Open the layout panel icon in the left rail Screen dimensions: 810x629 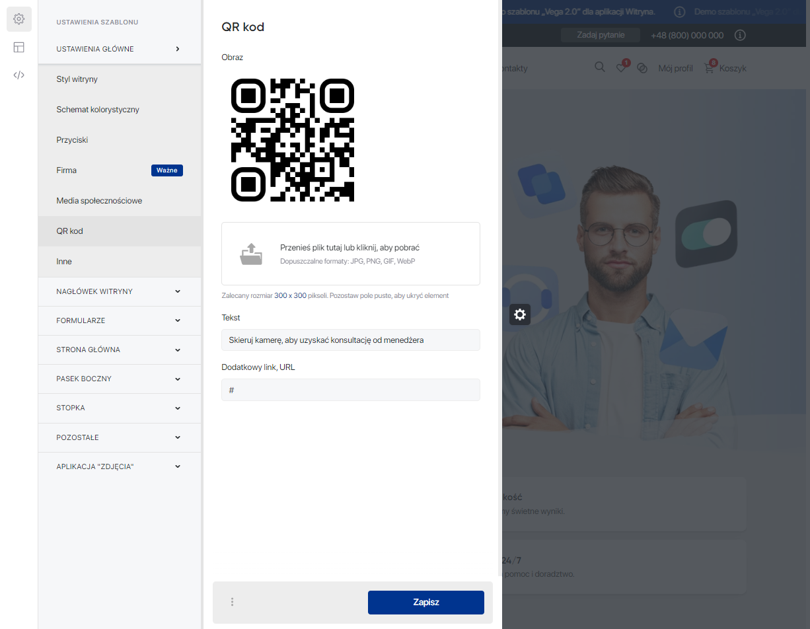click(18, 47)
